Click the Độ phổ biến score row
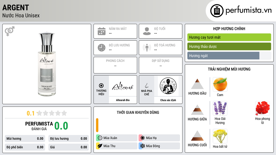Viewport: 276px width, 155px height. [x=25, y=147]
